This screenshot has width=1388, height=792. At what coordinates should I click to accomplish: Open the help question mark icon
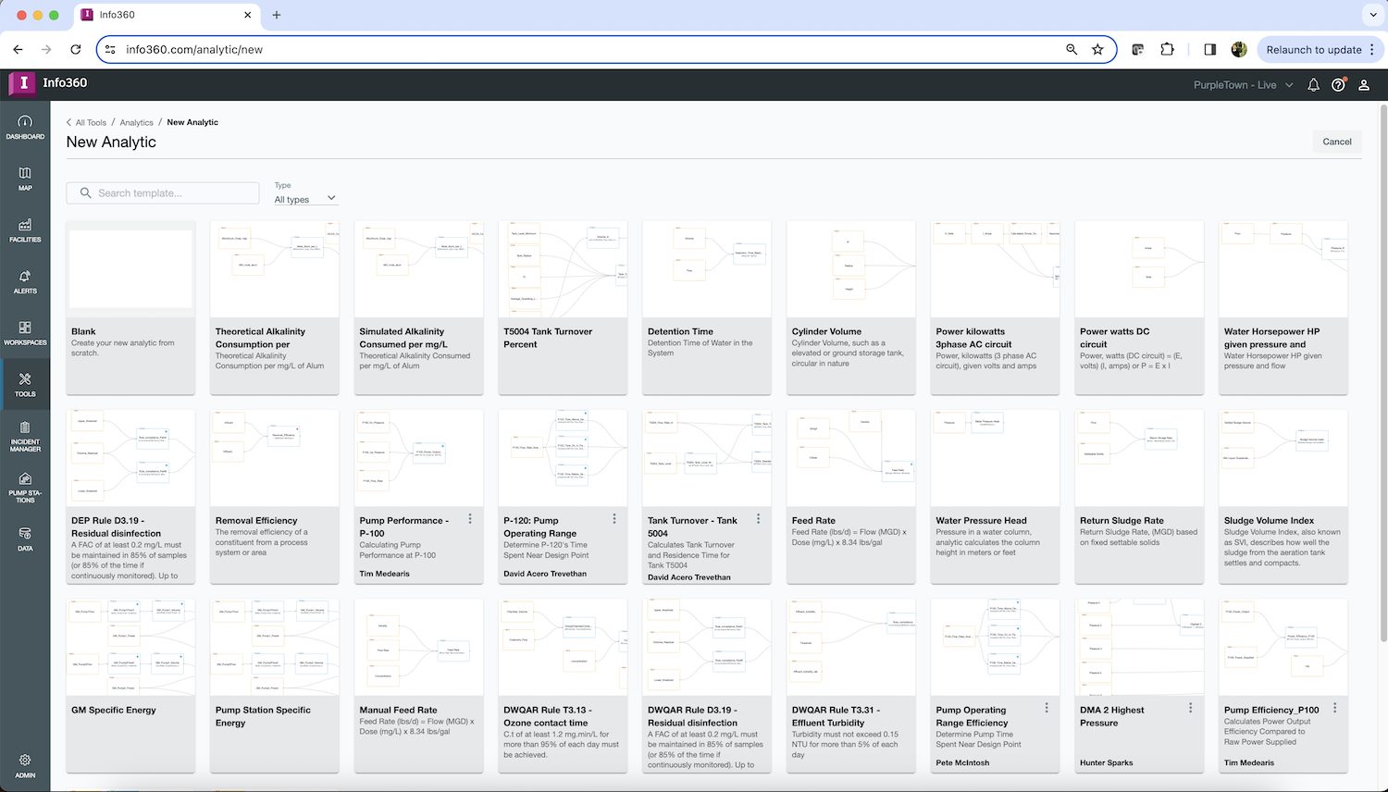[x=1338, y=84]
